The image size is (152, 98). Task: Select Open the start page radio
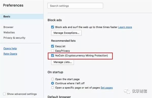click(52, 79)
